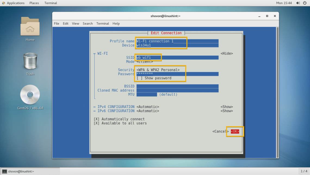Open the WPA & WPA2 Personal security dropdown
Viewport: 310px width, 175px height.
pyautogui.click(x=158, y=70)
